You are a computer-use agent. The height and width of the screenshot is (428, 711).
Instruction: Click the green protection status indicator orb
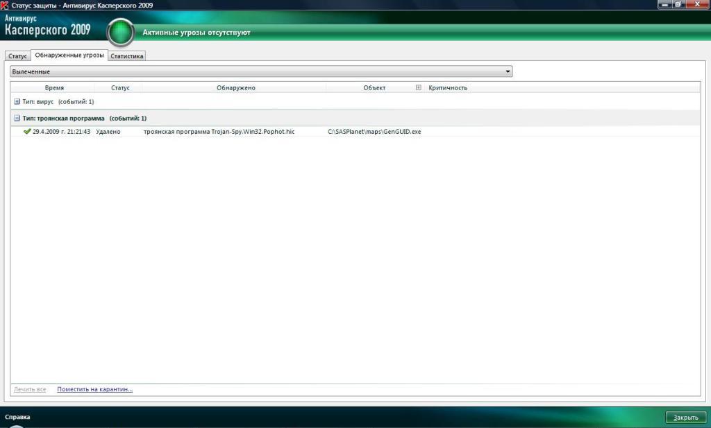tap(121, 32)
